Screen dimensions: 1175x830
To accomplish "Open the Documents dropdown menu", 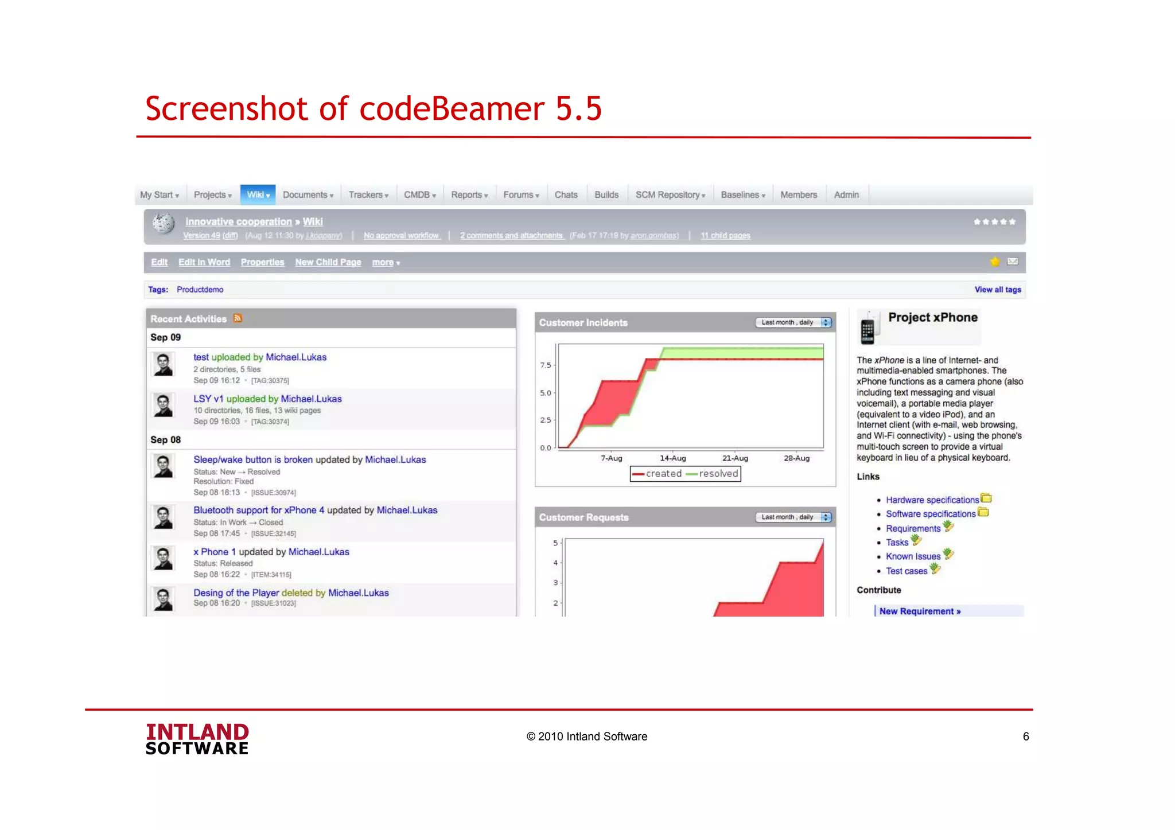I will [x=308, y=195].
